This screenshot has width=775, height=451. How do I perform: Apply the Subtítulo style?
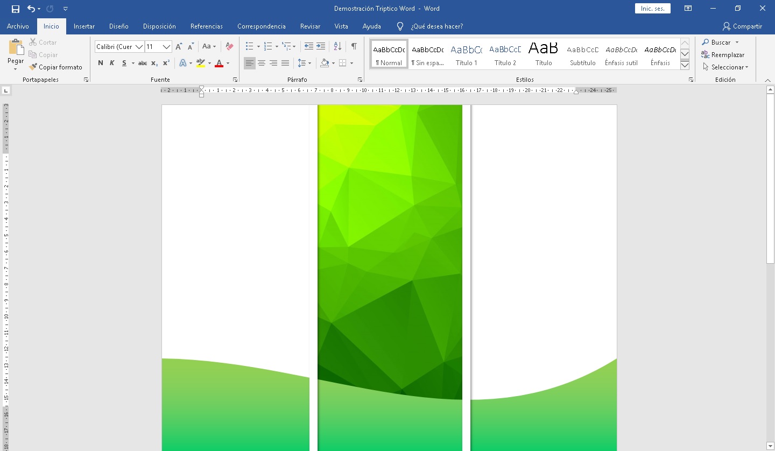tap(583, 54)
